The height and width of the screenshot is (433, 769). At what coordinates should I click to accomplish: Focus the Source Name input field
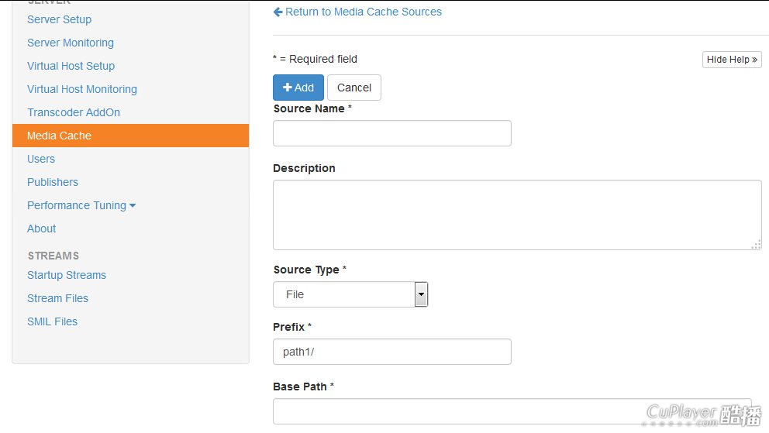tap(391, 133)
